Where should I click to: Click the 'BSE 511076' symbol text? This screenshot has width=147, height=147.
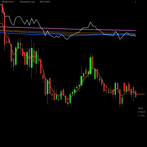[x=45, y=2]
